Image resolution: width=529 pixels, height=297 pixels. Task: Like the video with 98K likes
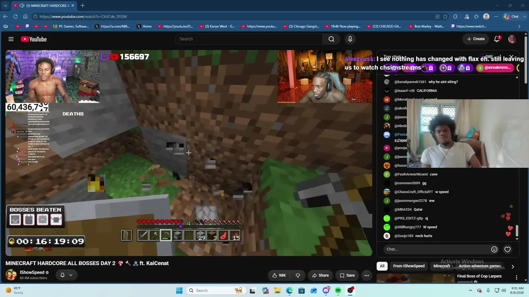tap(279, 275)
